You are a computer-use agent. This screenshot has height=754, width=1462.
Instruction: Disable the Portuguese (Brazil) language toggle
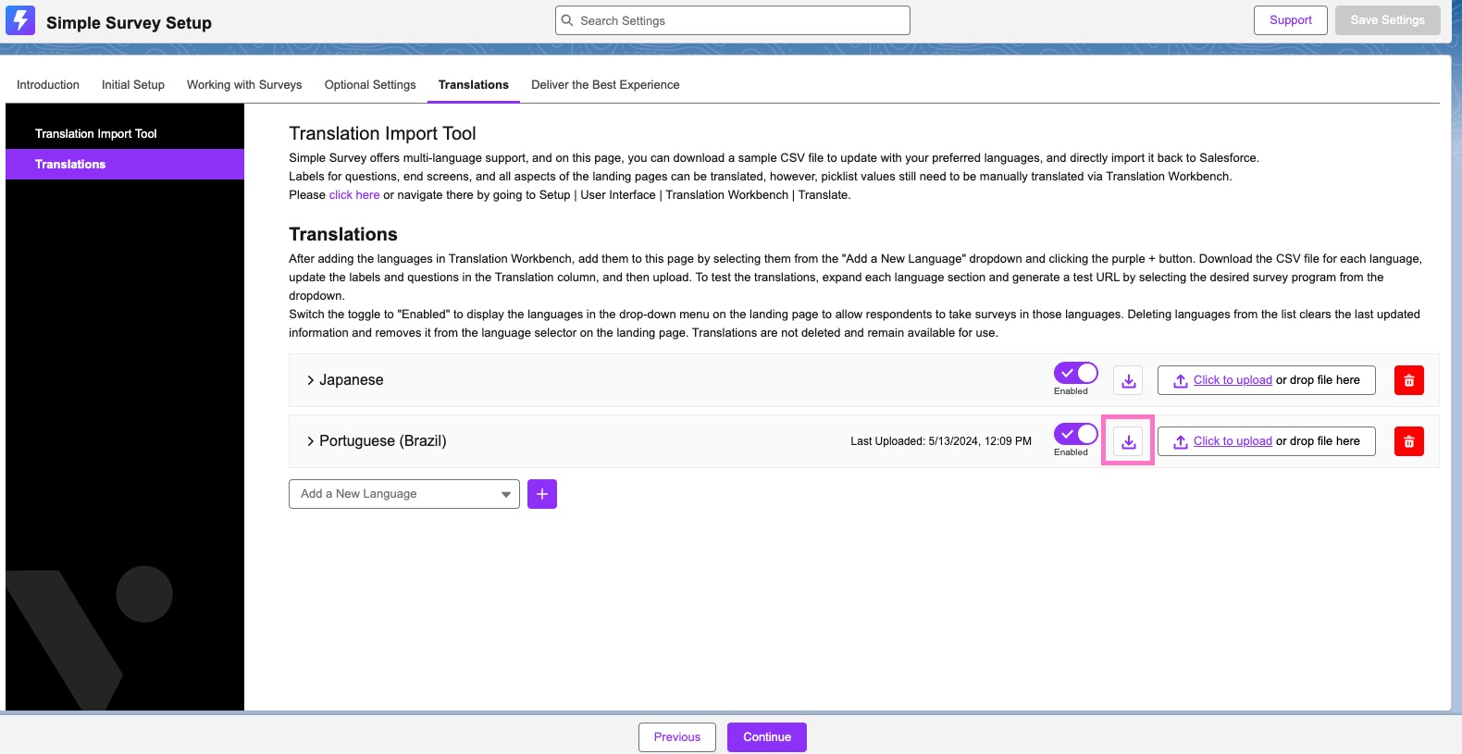coord(1076,434)
